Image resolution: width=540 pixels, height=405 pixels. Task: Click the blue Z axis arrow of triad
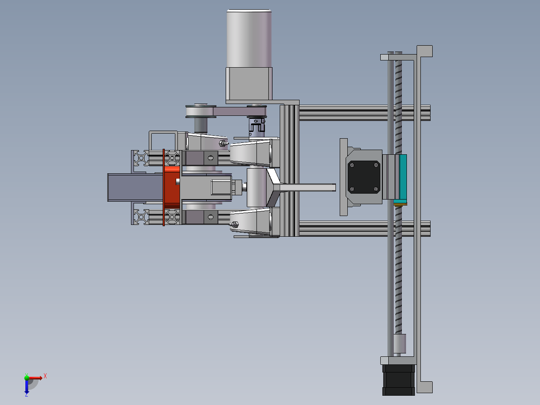pyautogui.click(x=26, y=386)
